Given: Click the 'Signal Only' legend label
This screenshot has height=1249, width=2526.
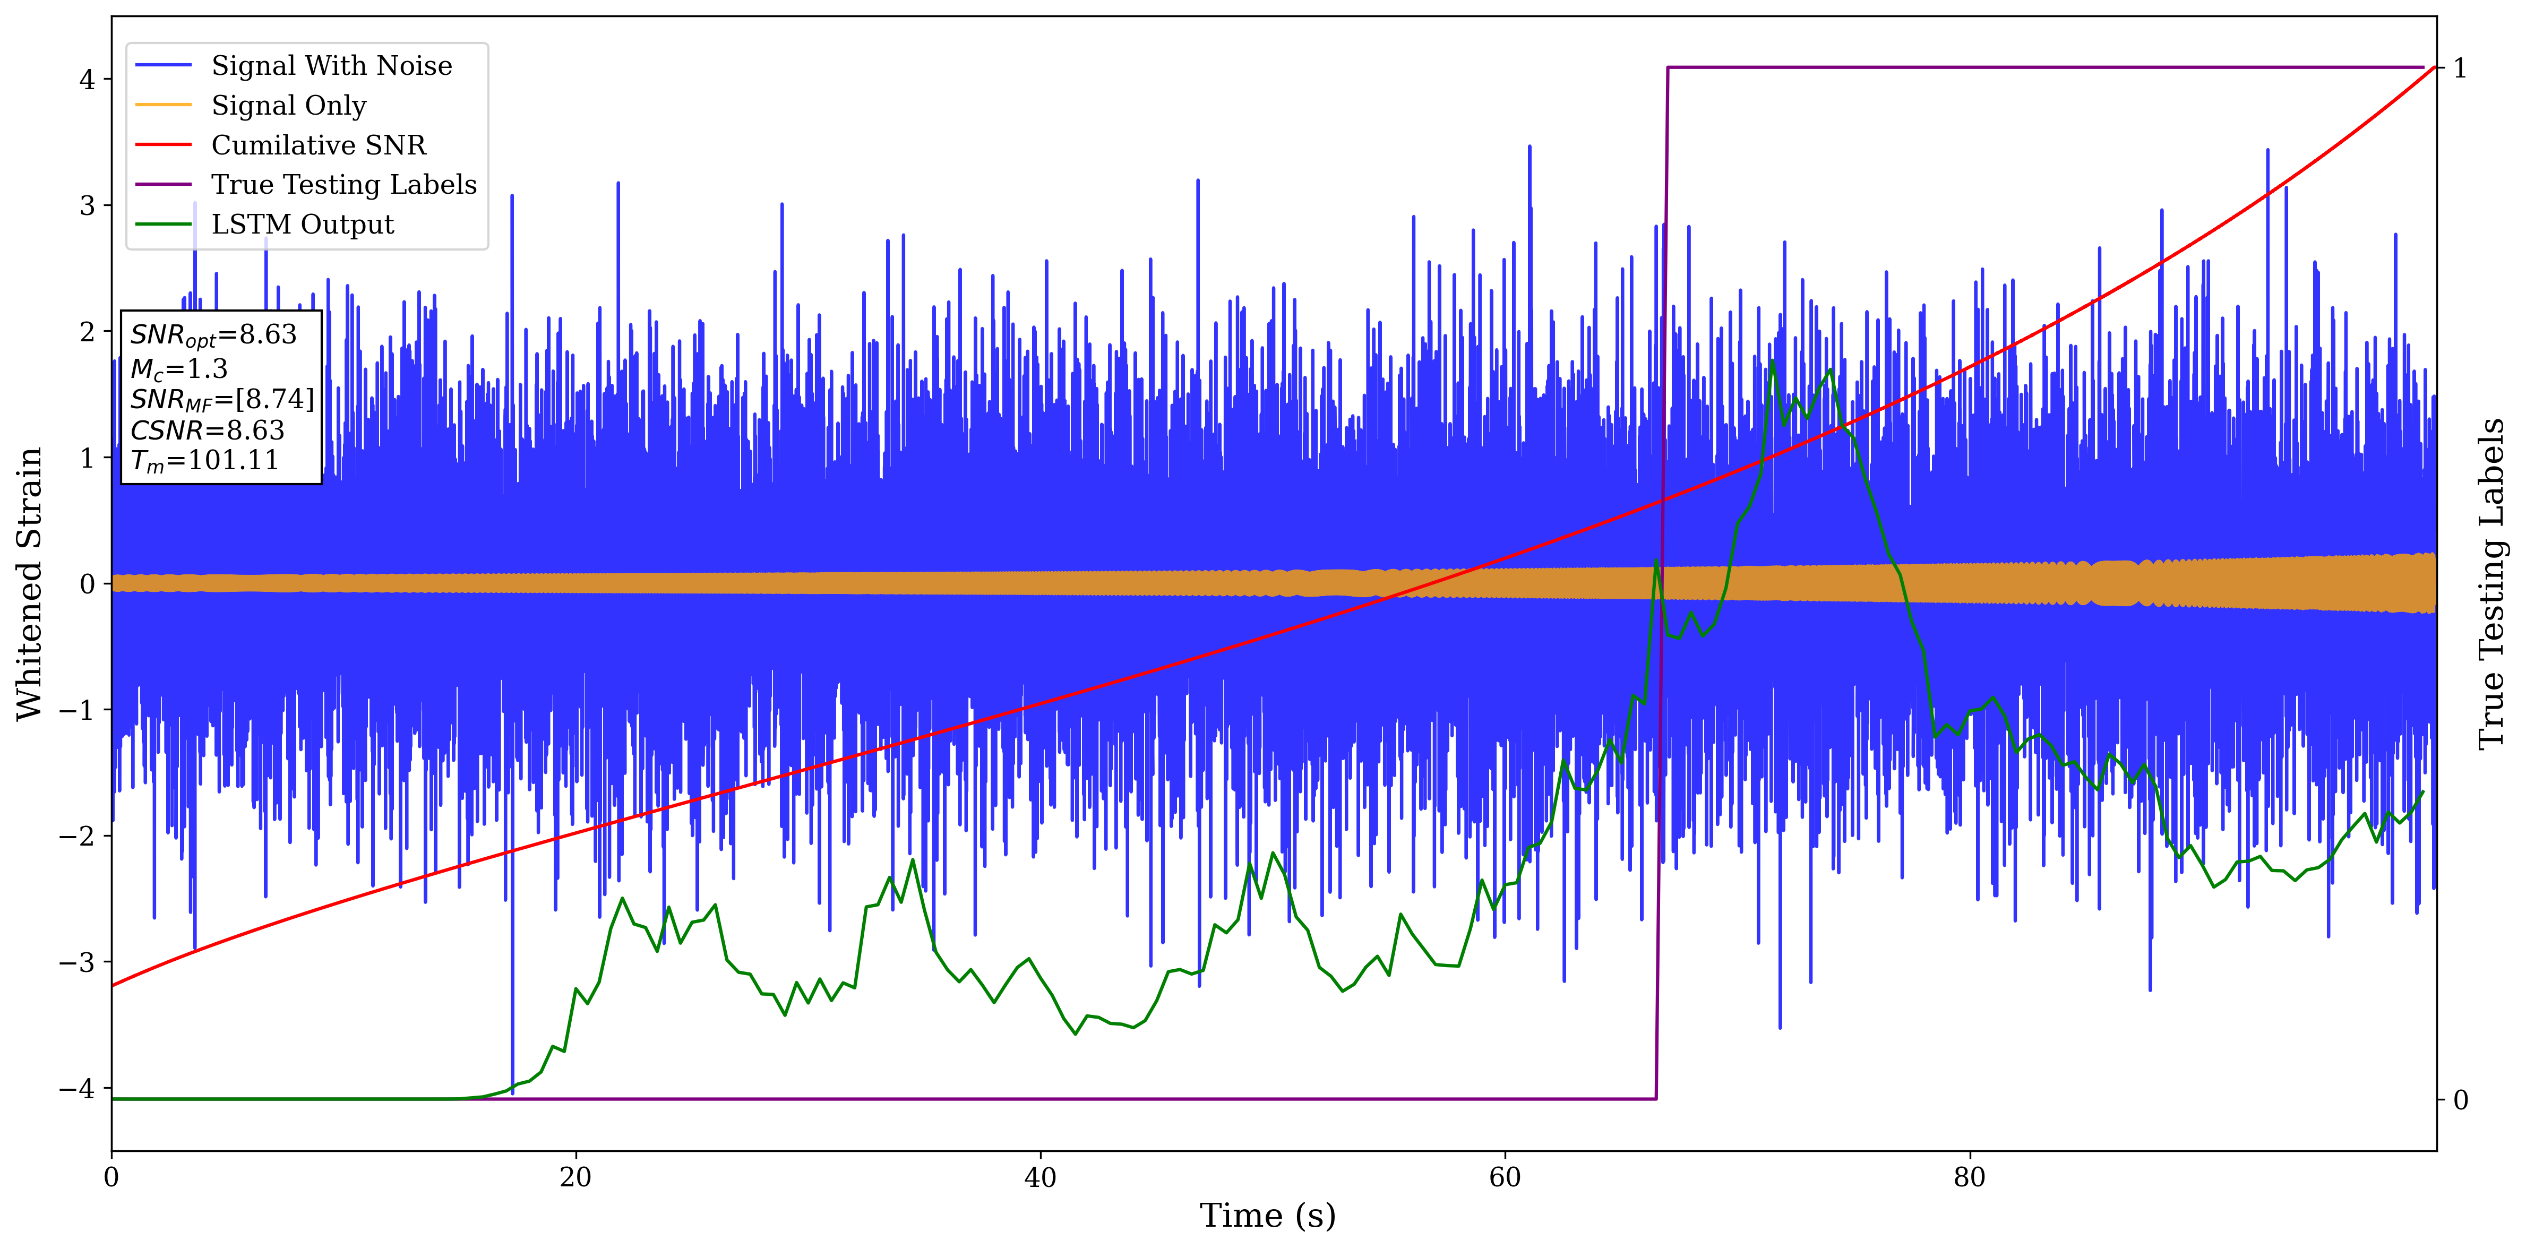Looking at the screenshot, I should click(x=288, y=105).
